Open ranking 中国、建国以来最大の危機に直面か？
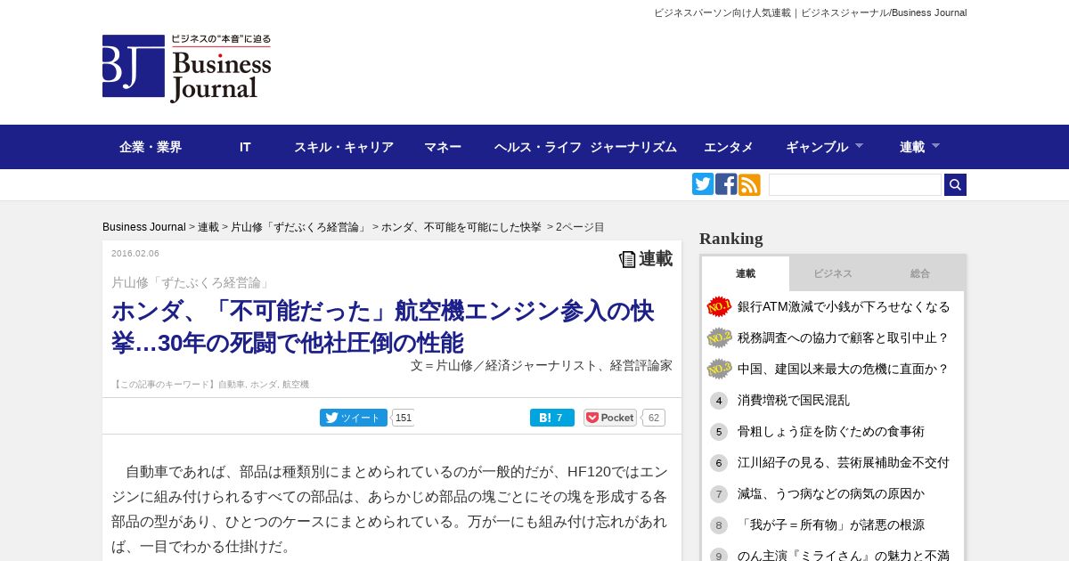Viewport: 1069px width, 561px height. [844, 369]
